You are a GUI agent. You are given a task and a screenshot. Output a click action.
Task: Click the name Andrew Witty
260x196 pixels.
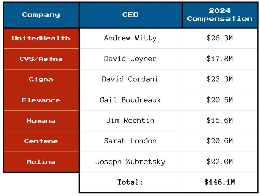130,38
